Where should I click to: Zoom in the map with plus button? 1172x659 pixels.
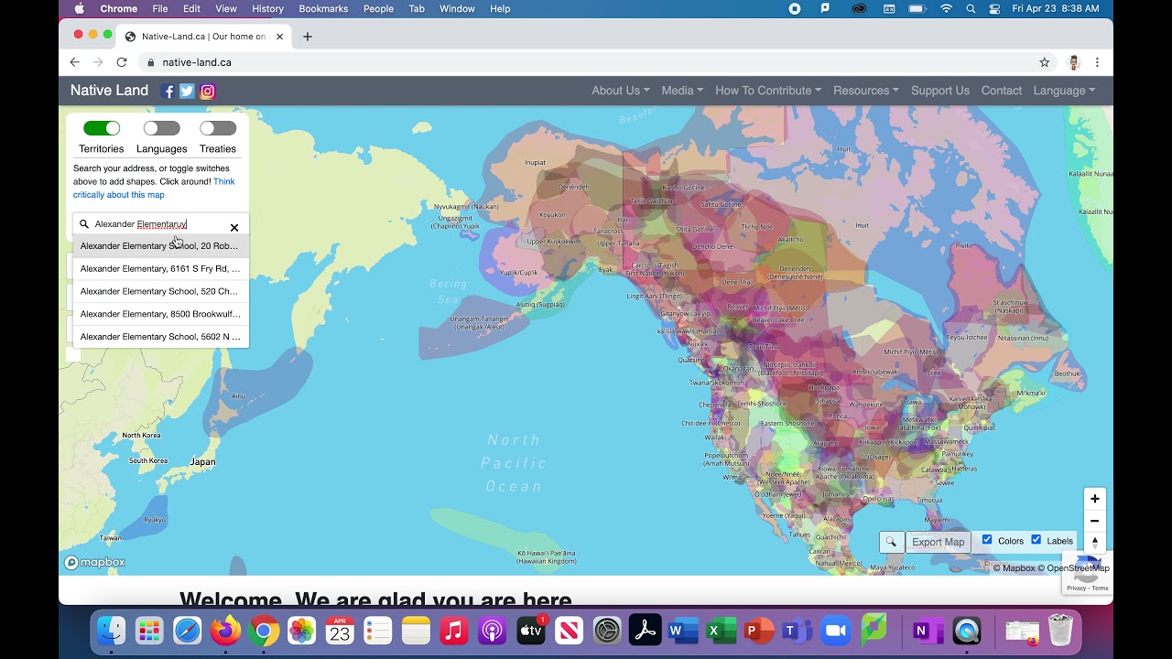(x=1094, y=499)
